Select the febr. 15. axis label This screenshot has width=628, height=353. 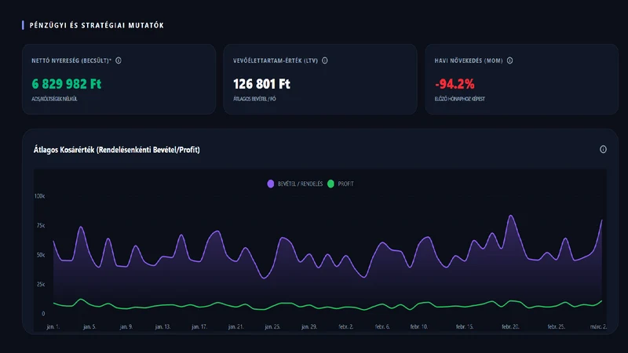pyautogui.click(x=464, y=326)
